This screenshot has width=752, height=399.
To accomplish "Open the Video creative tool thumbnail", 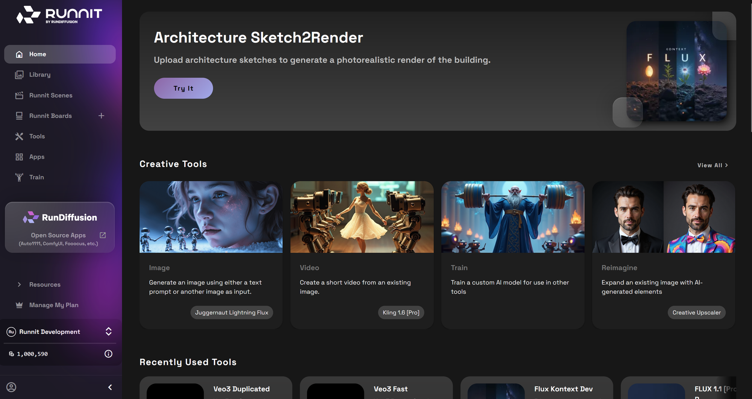I will [362, 217].
